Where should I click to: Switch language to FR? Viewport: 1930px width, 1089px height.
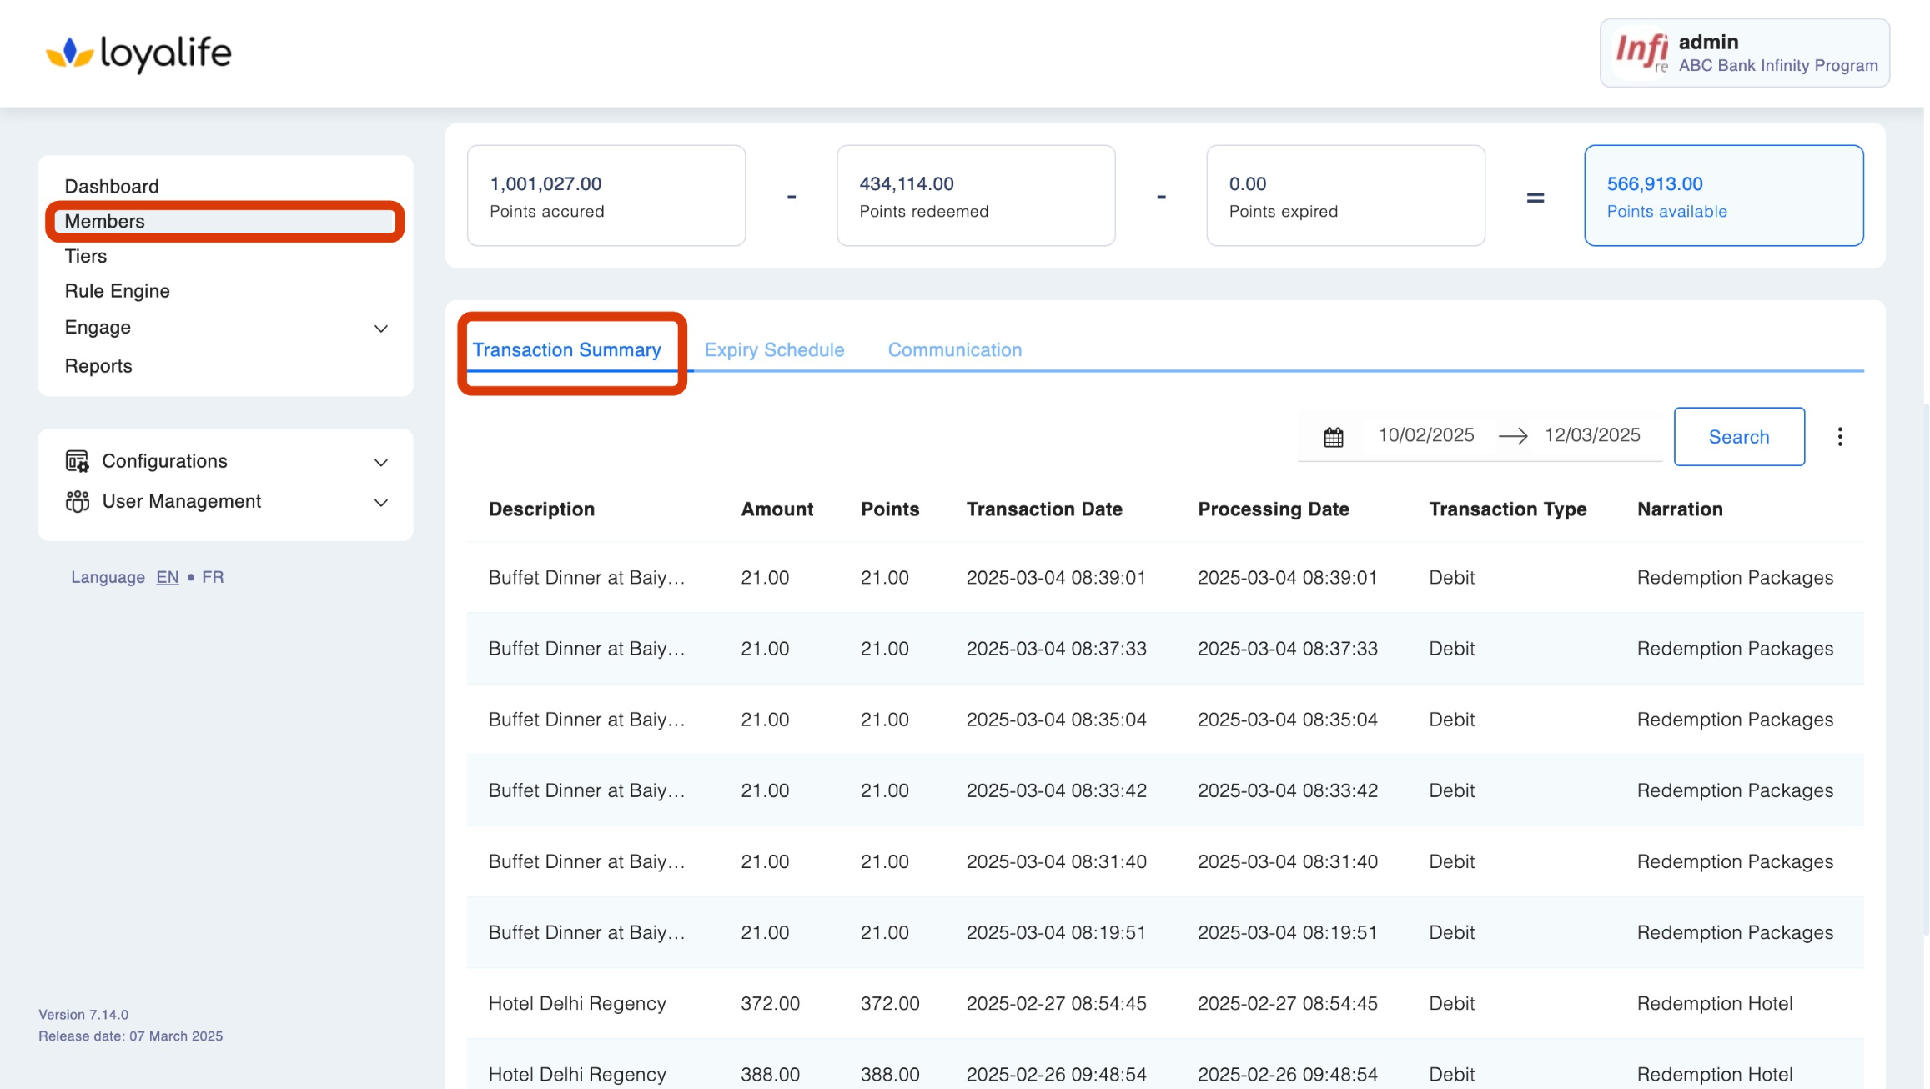213,577
